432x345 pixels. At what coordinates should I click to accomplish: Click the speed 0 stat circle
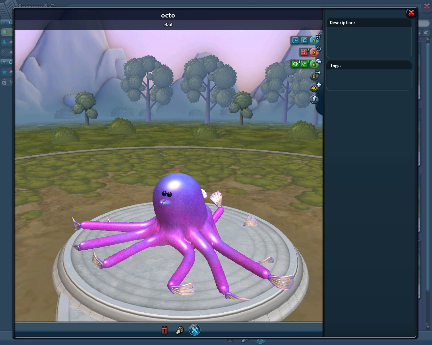[x=314, y=76]
